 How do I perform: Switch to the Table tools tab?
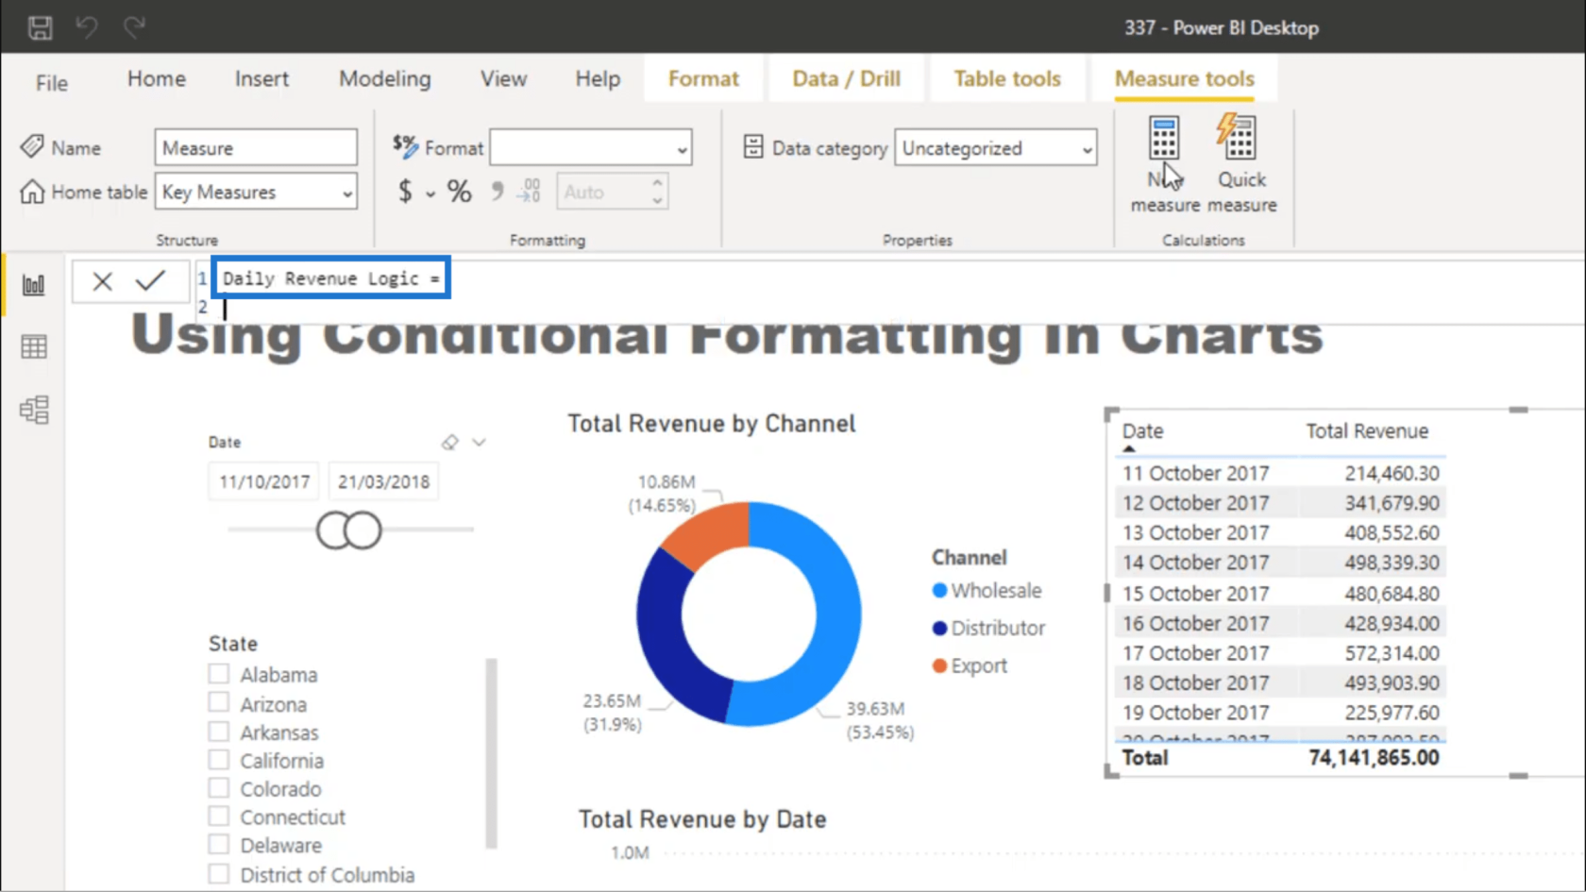[x=1006, y=79]
